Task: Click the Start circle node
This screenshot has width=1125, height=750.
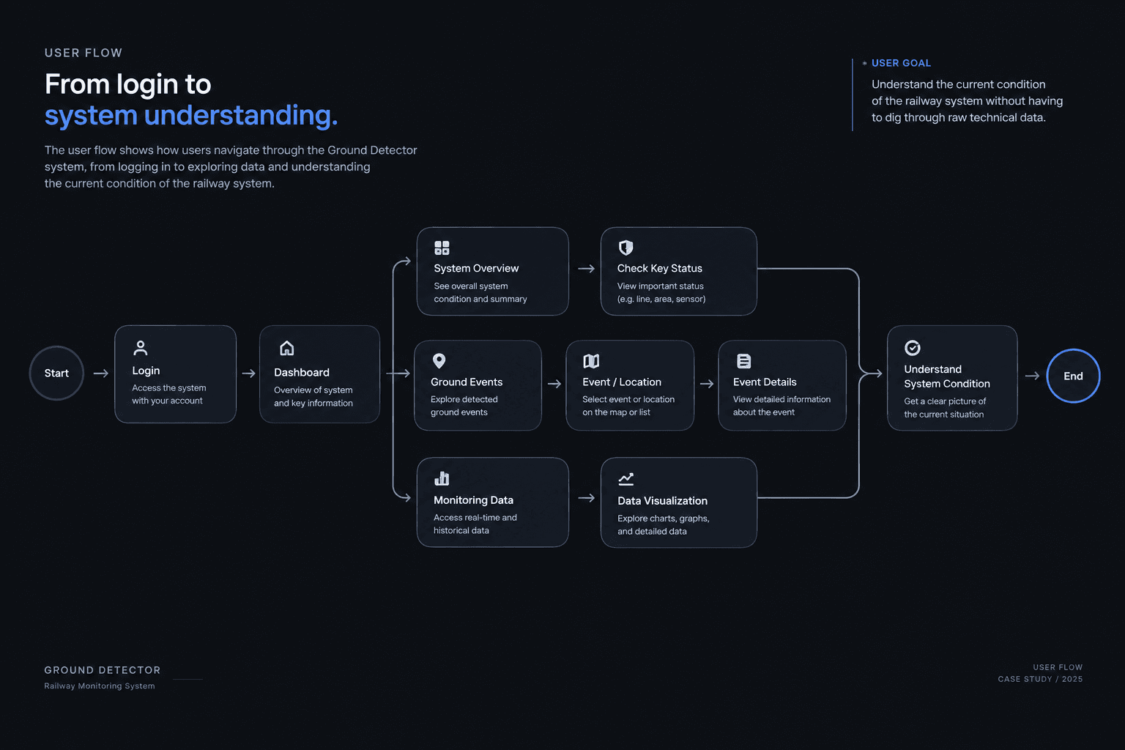Action: (x=56, y=374)
